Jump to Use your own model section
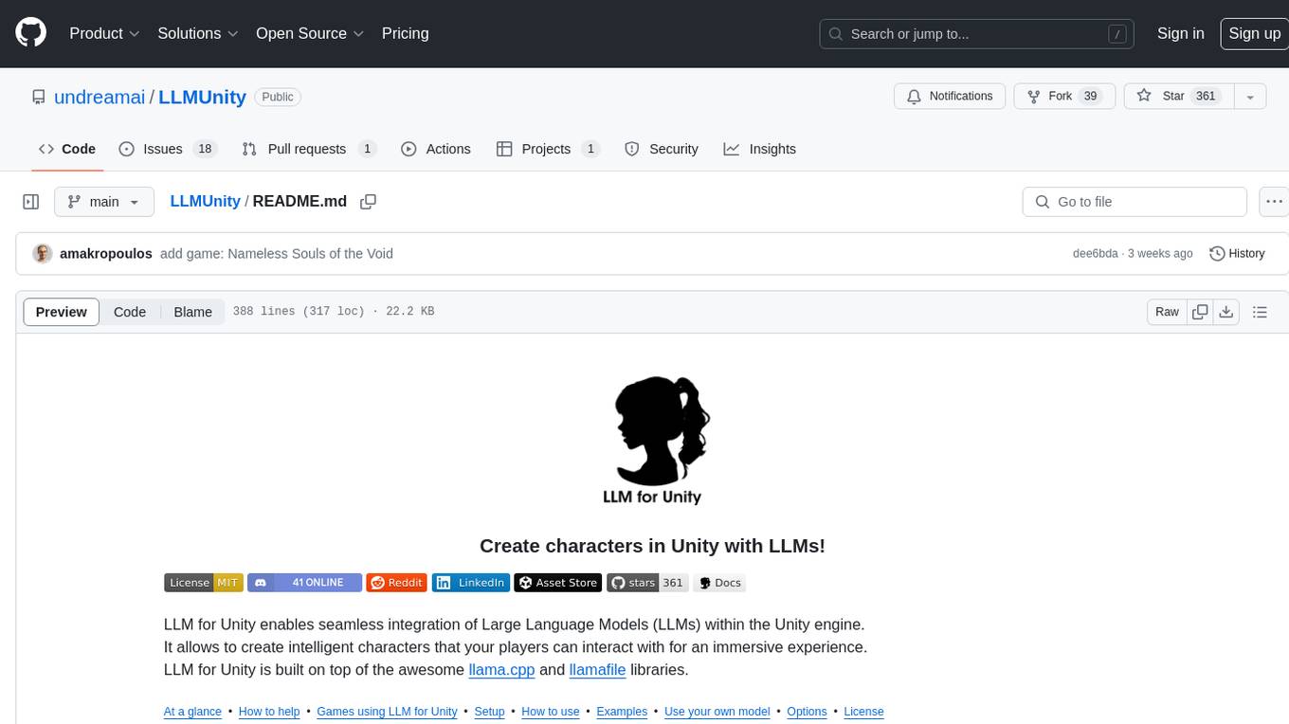The image size is (1289, 724). point(717,712)
